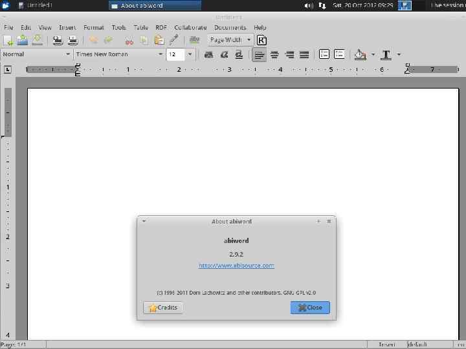This screenshot has height=349, width=466.
Task: Toggle the bulleted list button
Action: (x=339, y=54)
